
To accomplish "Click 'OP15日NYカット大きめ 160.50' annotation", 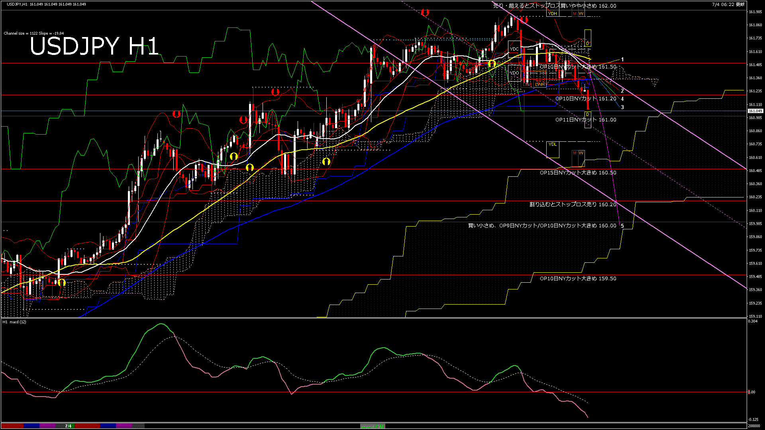I will tap(578, 173).
